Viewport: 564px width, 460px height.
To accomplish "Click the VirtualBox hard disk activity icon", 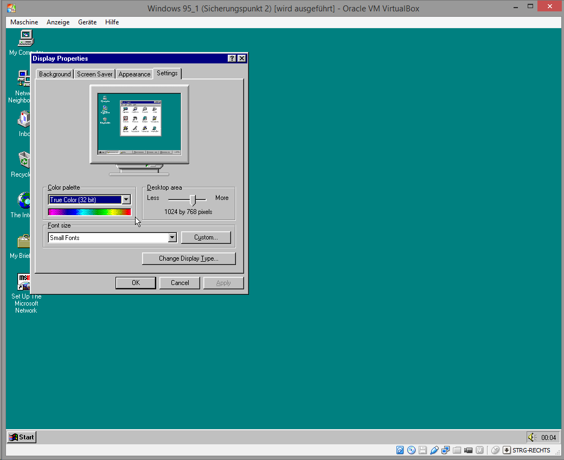I will (400, 450).
